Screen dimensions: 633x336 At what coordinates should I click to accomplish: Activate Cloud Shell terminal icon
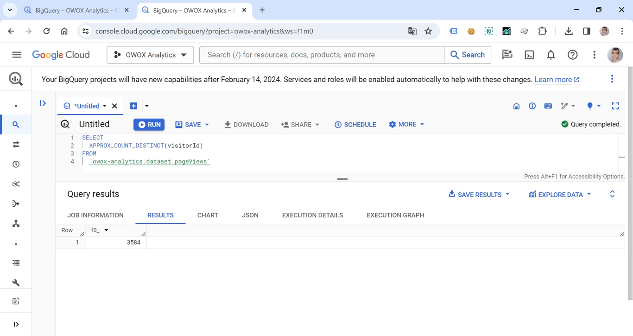(x=529, y=55)
